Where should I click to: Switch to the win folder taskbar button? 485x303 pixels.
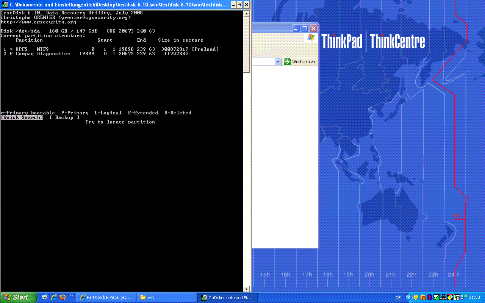166,298
